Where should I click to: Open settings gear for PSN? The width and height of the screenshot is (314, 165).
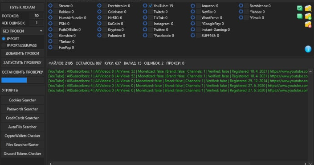(x=50, y=24)
